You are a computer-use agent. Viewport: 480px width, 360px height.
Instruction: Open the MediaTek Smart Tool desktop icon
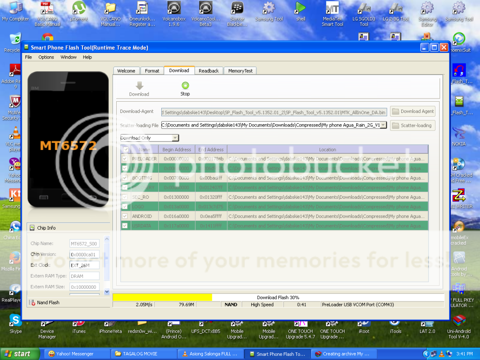click(x=332, y=8)
